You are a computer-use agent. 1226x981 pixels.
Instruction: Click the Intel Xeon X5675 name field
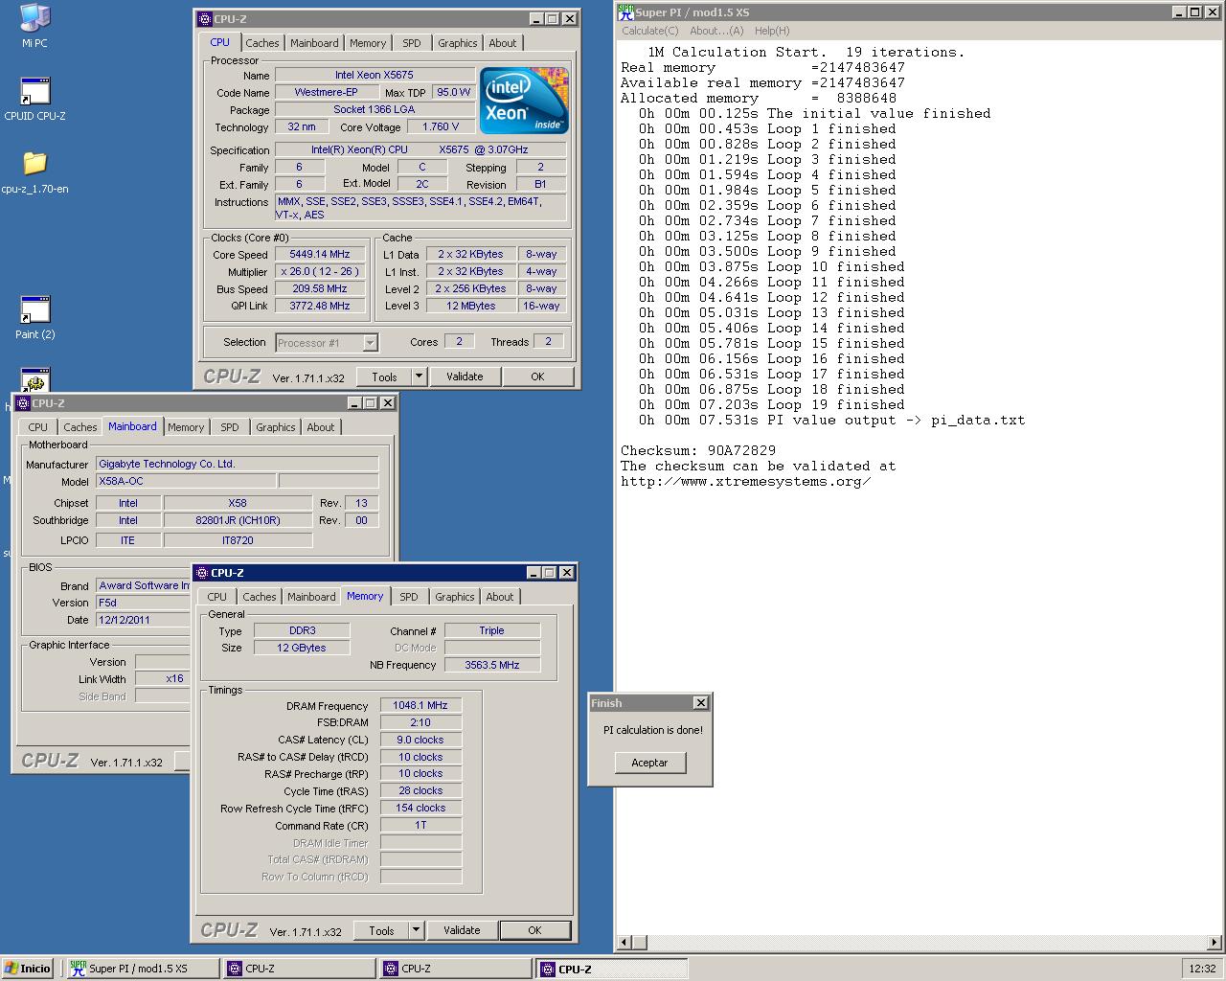375,75
